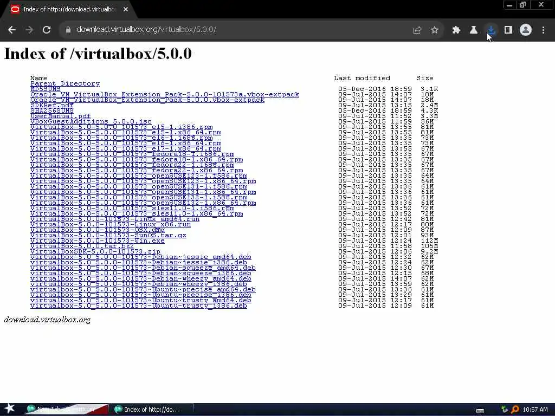555x416 pixels.
Task: Open the Parent Directory link
Action: [x=65, y=84]
